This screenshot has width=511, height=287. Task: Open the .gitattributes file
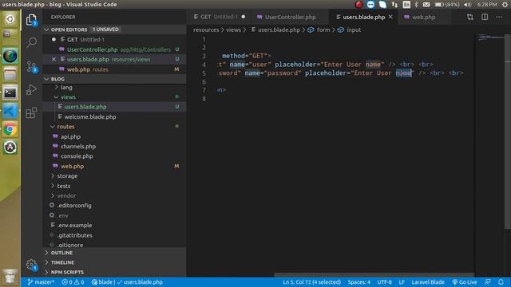point(114,235)
